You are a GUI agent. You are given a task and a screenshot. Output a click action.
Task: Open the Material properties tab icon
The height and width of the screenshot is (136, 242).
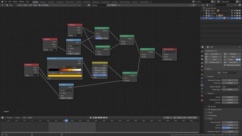click(x=202, y=96)
